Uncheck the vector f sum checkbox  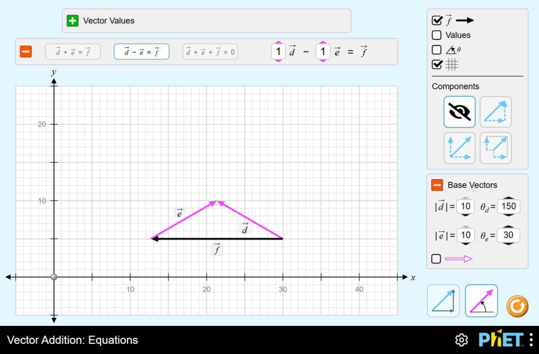(437, 20)
